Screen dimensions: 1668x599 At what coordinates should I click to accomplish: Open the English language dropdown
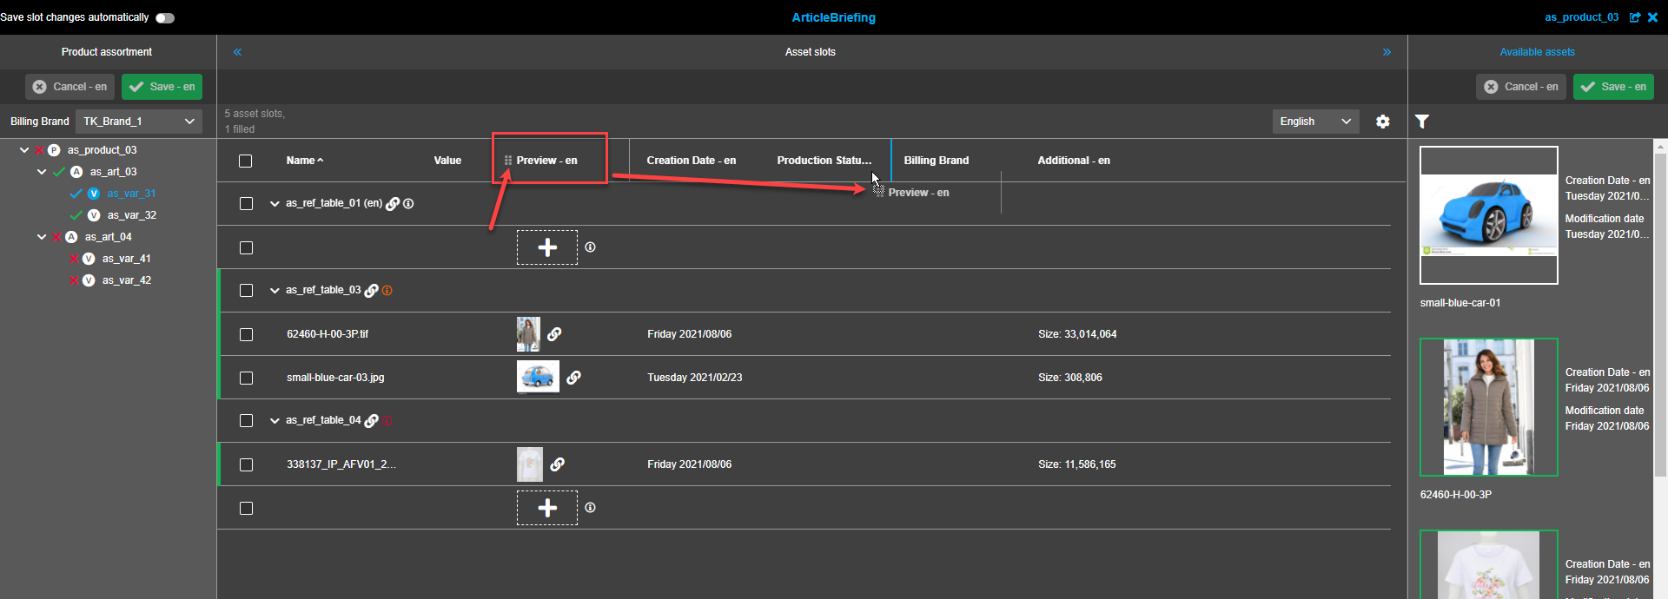click(1316, 122)
